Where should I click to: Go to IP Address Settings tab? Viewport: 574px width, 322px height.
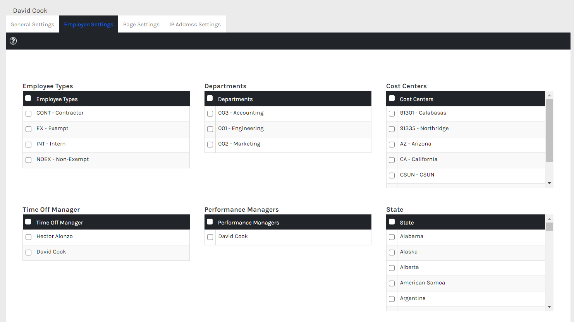195,24
